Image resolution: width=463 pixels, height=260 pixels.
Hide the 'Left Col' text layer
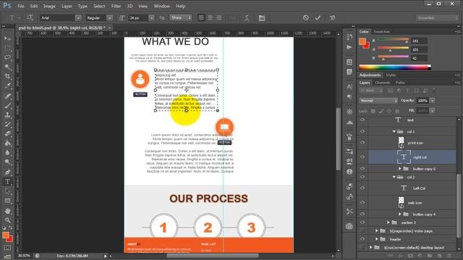[x=362, y=188]
